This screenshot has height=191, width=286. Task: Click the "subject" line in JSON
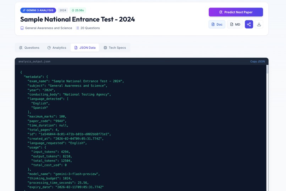coord(67,85)
